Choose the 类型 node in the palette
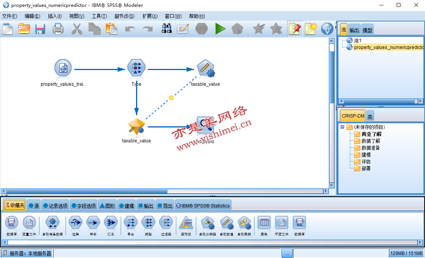 tap(148, 225)
